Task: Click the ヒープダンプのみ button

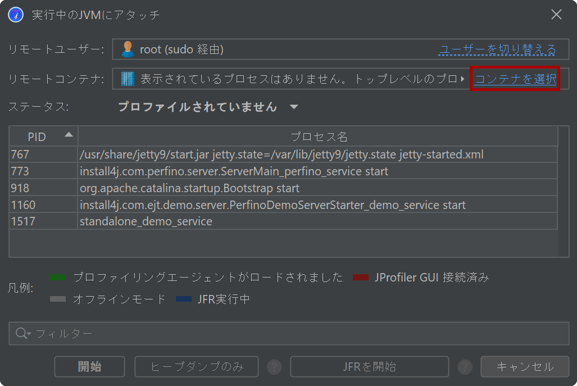Action: point(197,366)
